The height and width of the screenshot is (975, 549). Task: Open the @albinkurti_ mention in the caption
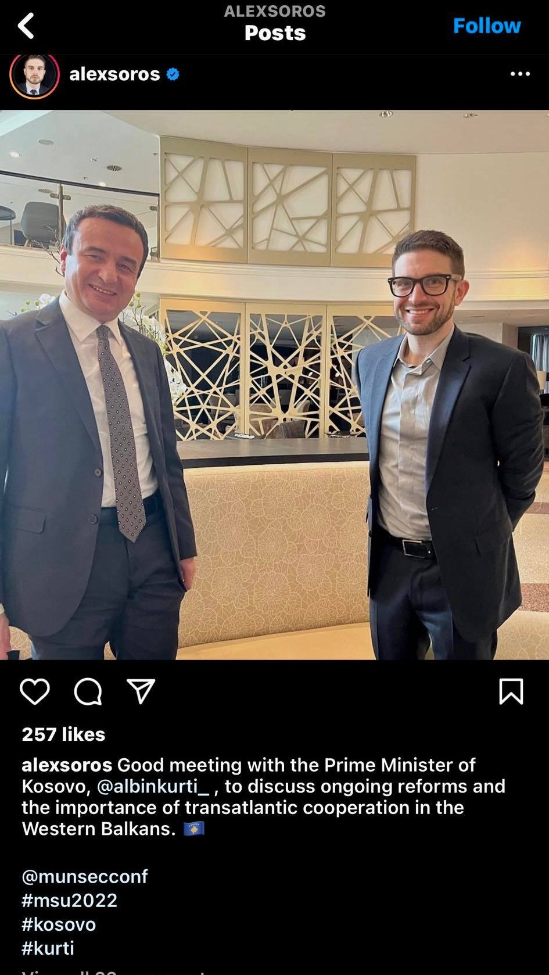point(153,786)
